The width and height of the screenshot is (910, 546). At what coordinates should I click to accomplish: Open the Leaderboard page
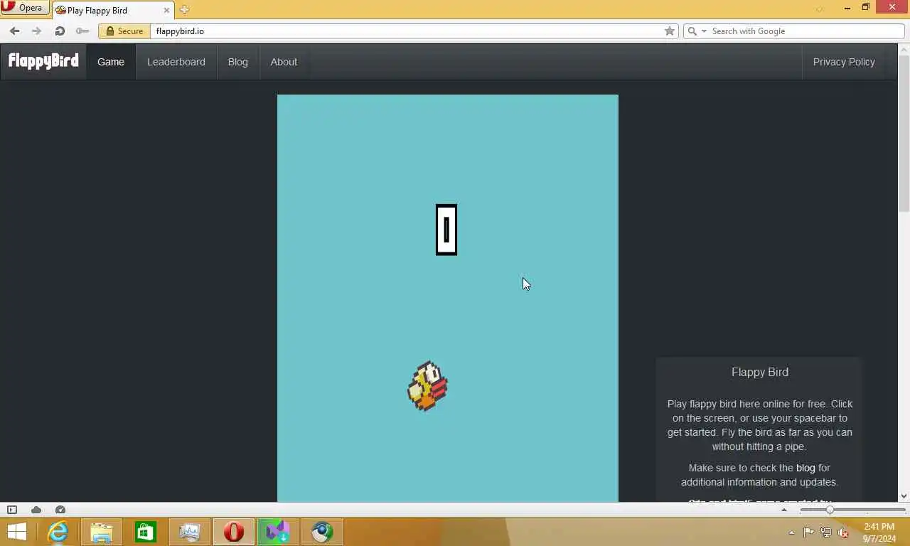pyautogui.click(x=176, y=62)
